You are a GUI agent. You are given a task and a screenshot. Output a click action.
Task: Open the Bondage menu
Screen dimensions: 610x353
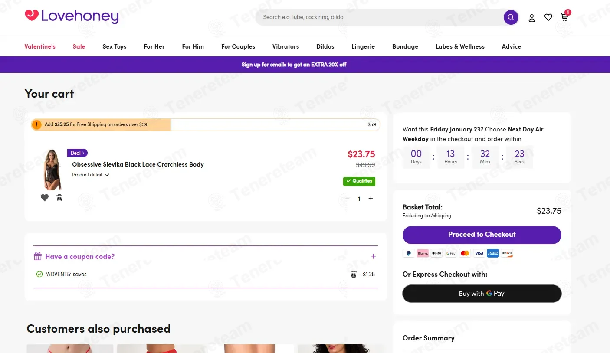coord(405,46)
